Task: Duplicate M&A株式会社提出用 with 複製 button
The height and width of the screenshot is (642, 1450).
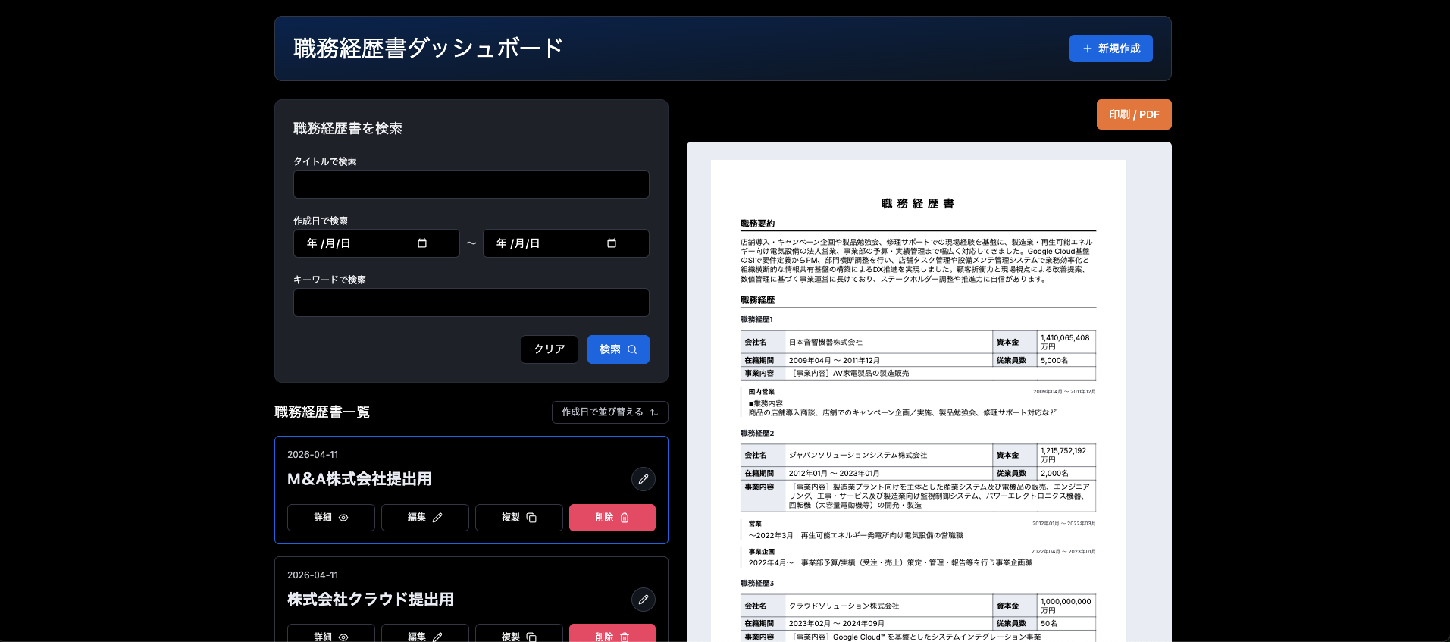Action: coord(519,518)
